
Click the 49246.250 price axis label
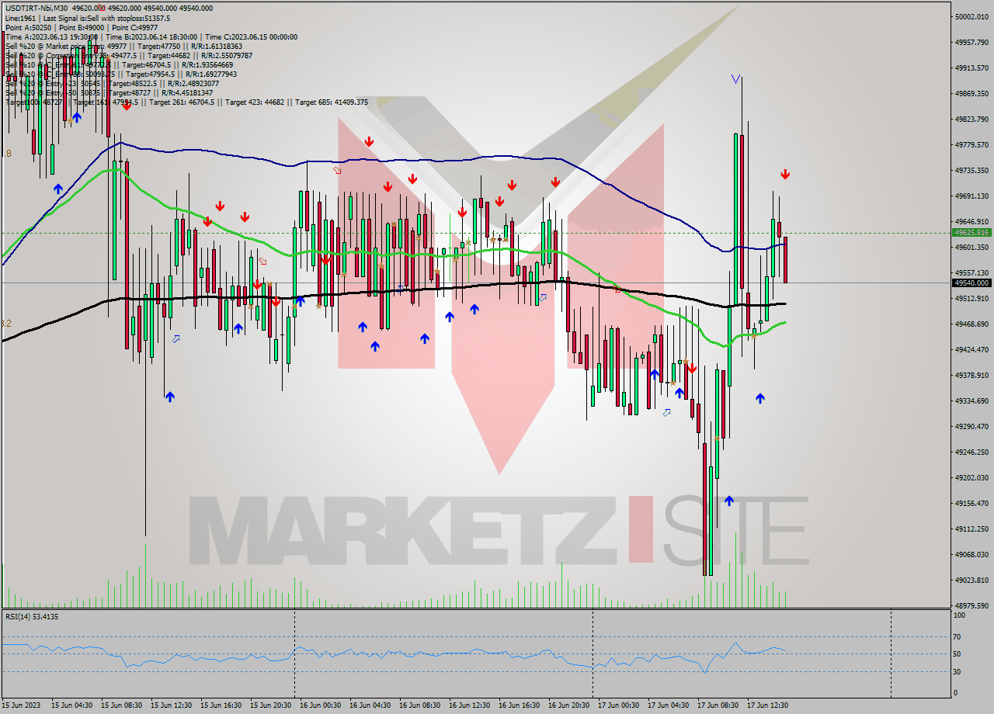point(973,452)
